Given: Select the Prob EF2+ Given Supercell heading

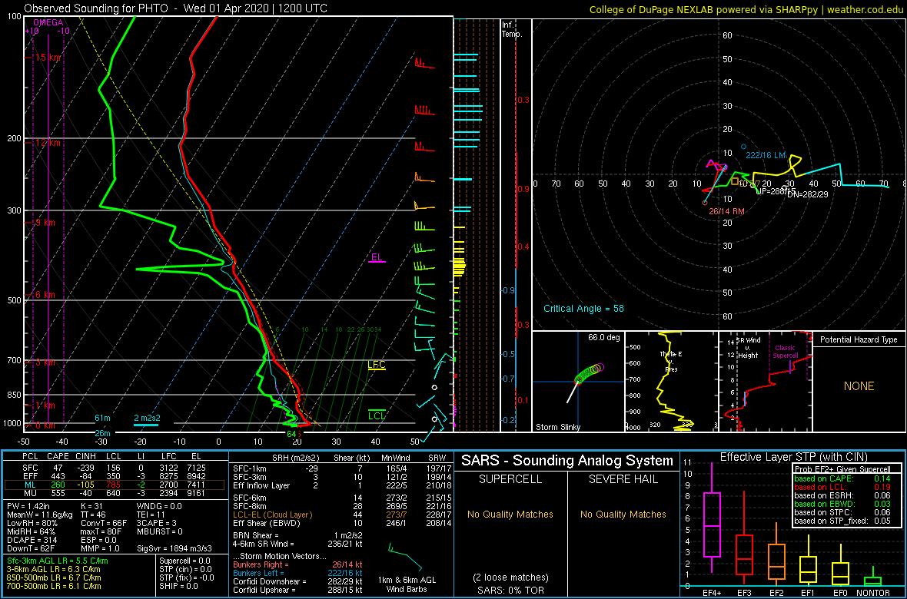Looking at the screenshot, I should coord(842,469).
